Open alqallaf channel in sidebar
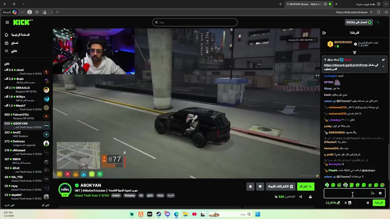390x219 pixels. [27, 197]
